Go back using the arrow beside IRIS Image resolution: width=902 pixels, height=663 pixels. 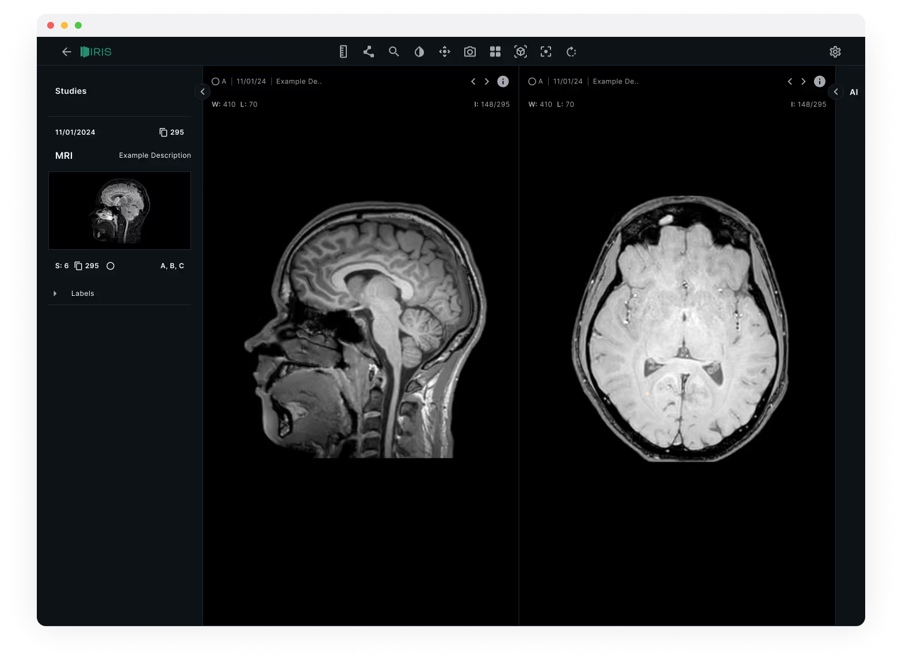click(67, 52)
